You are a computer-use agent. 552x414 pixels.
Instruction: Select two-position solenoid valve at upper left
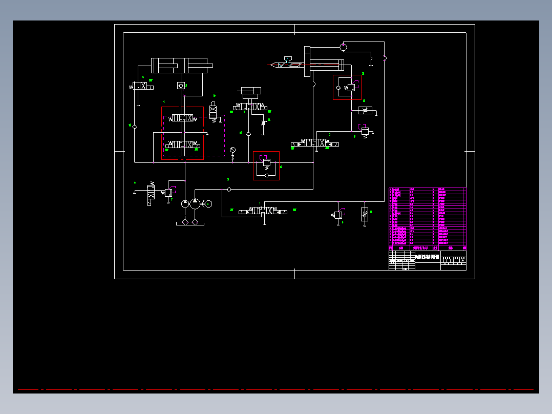[x=141, y=86]
